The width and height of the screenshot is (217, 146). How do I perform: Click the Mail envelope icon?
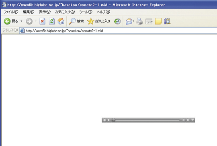[x=129, y=21]
